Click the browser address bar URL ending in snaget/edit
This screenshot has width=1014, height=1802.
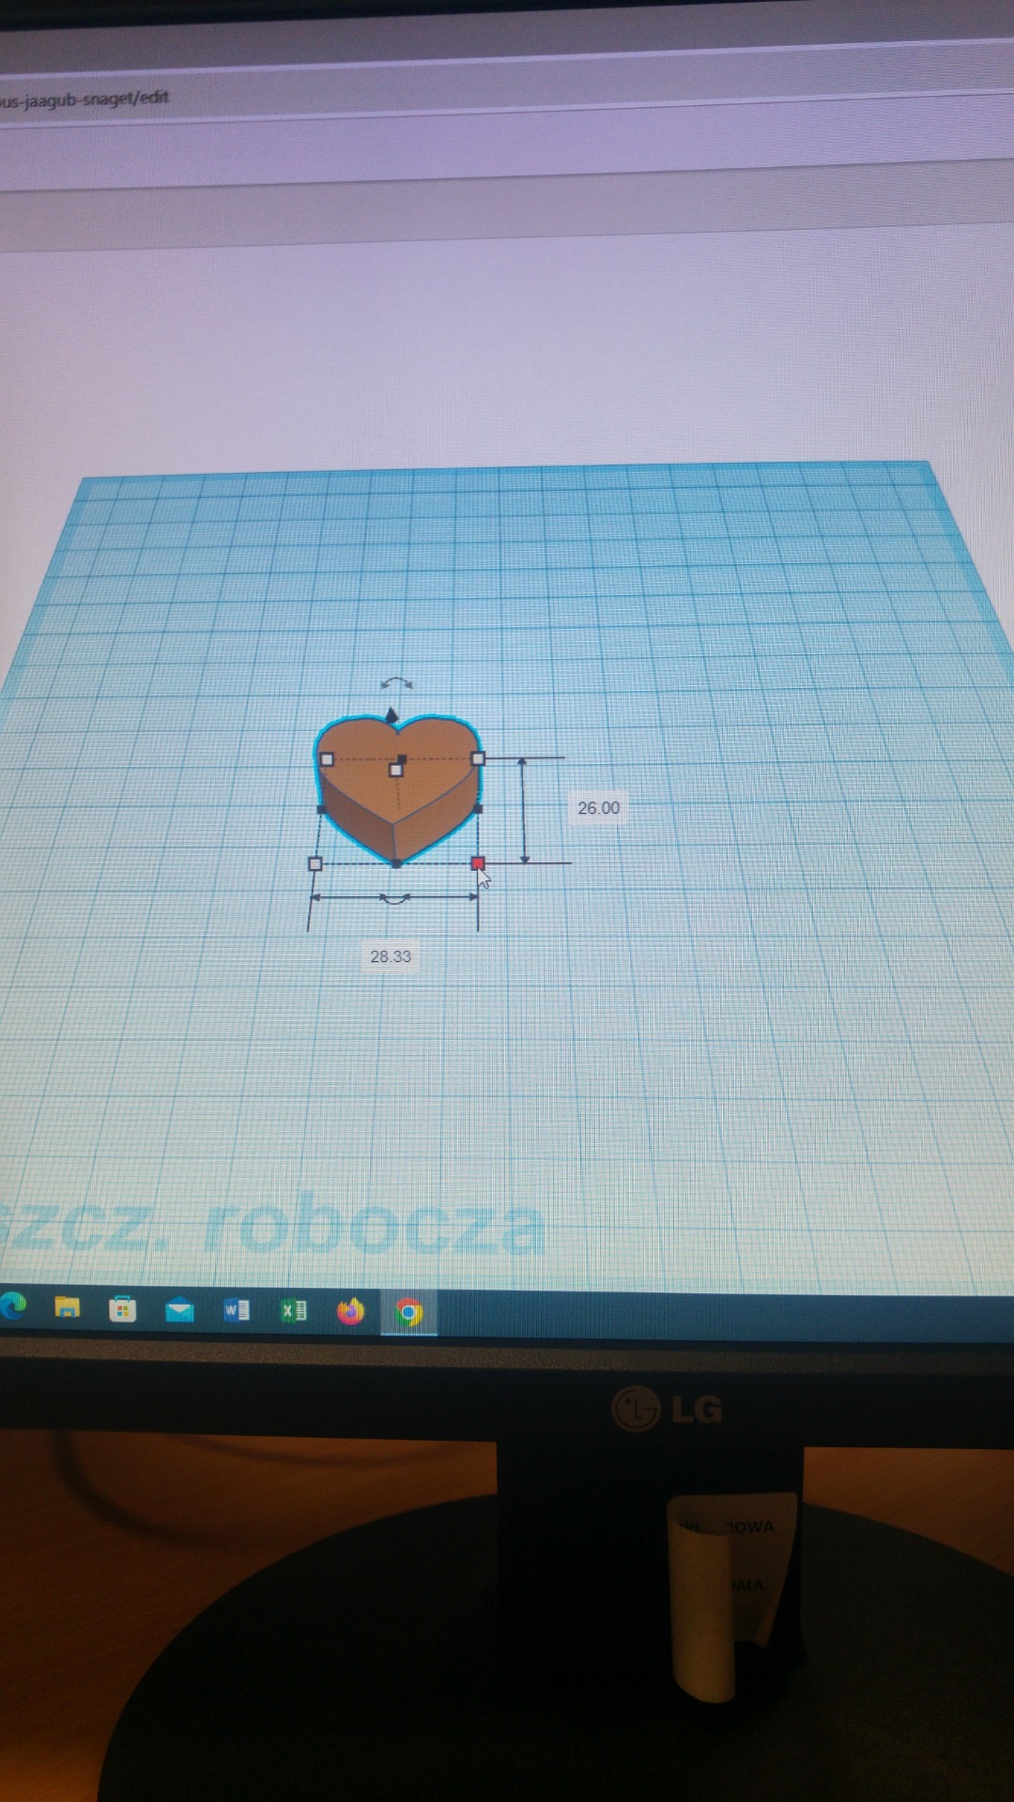point(84,99)
